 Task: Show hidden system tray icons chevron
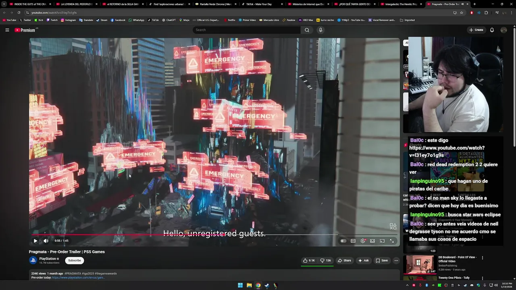point(407,286)
